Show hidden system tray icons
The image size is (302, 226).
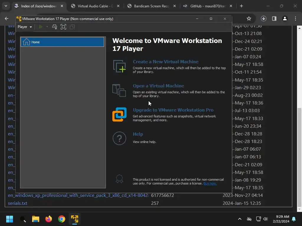click(x=240, y=219)
